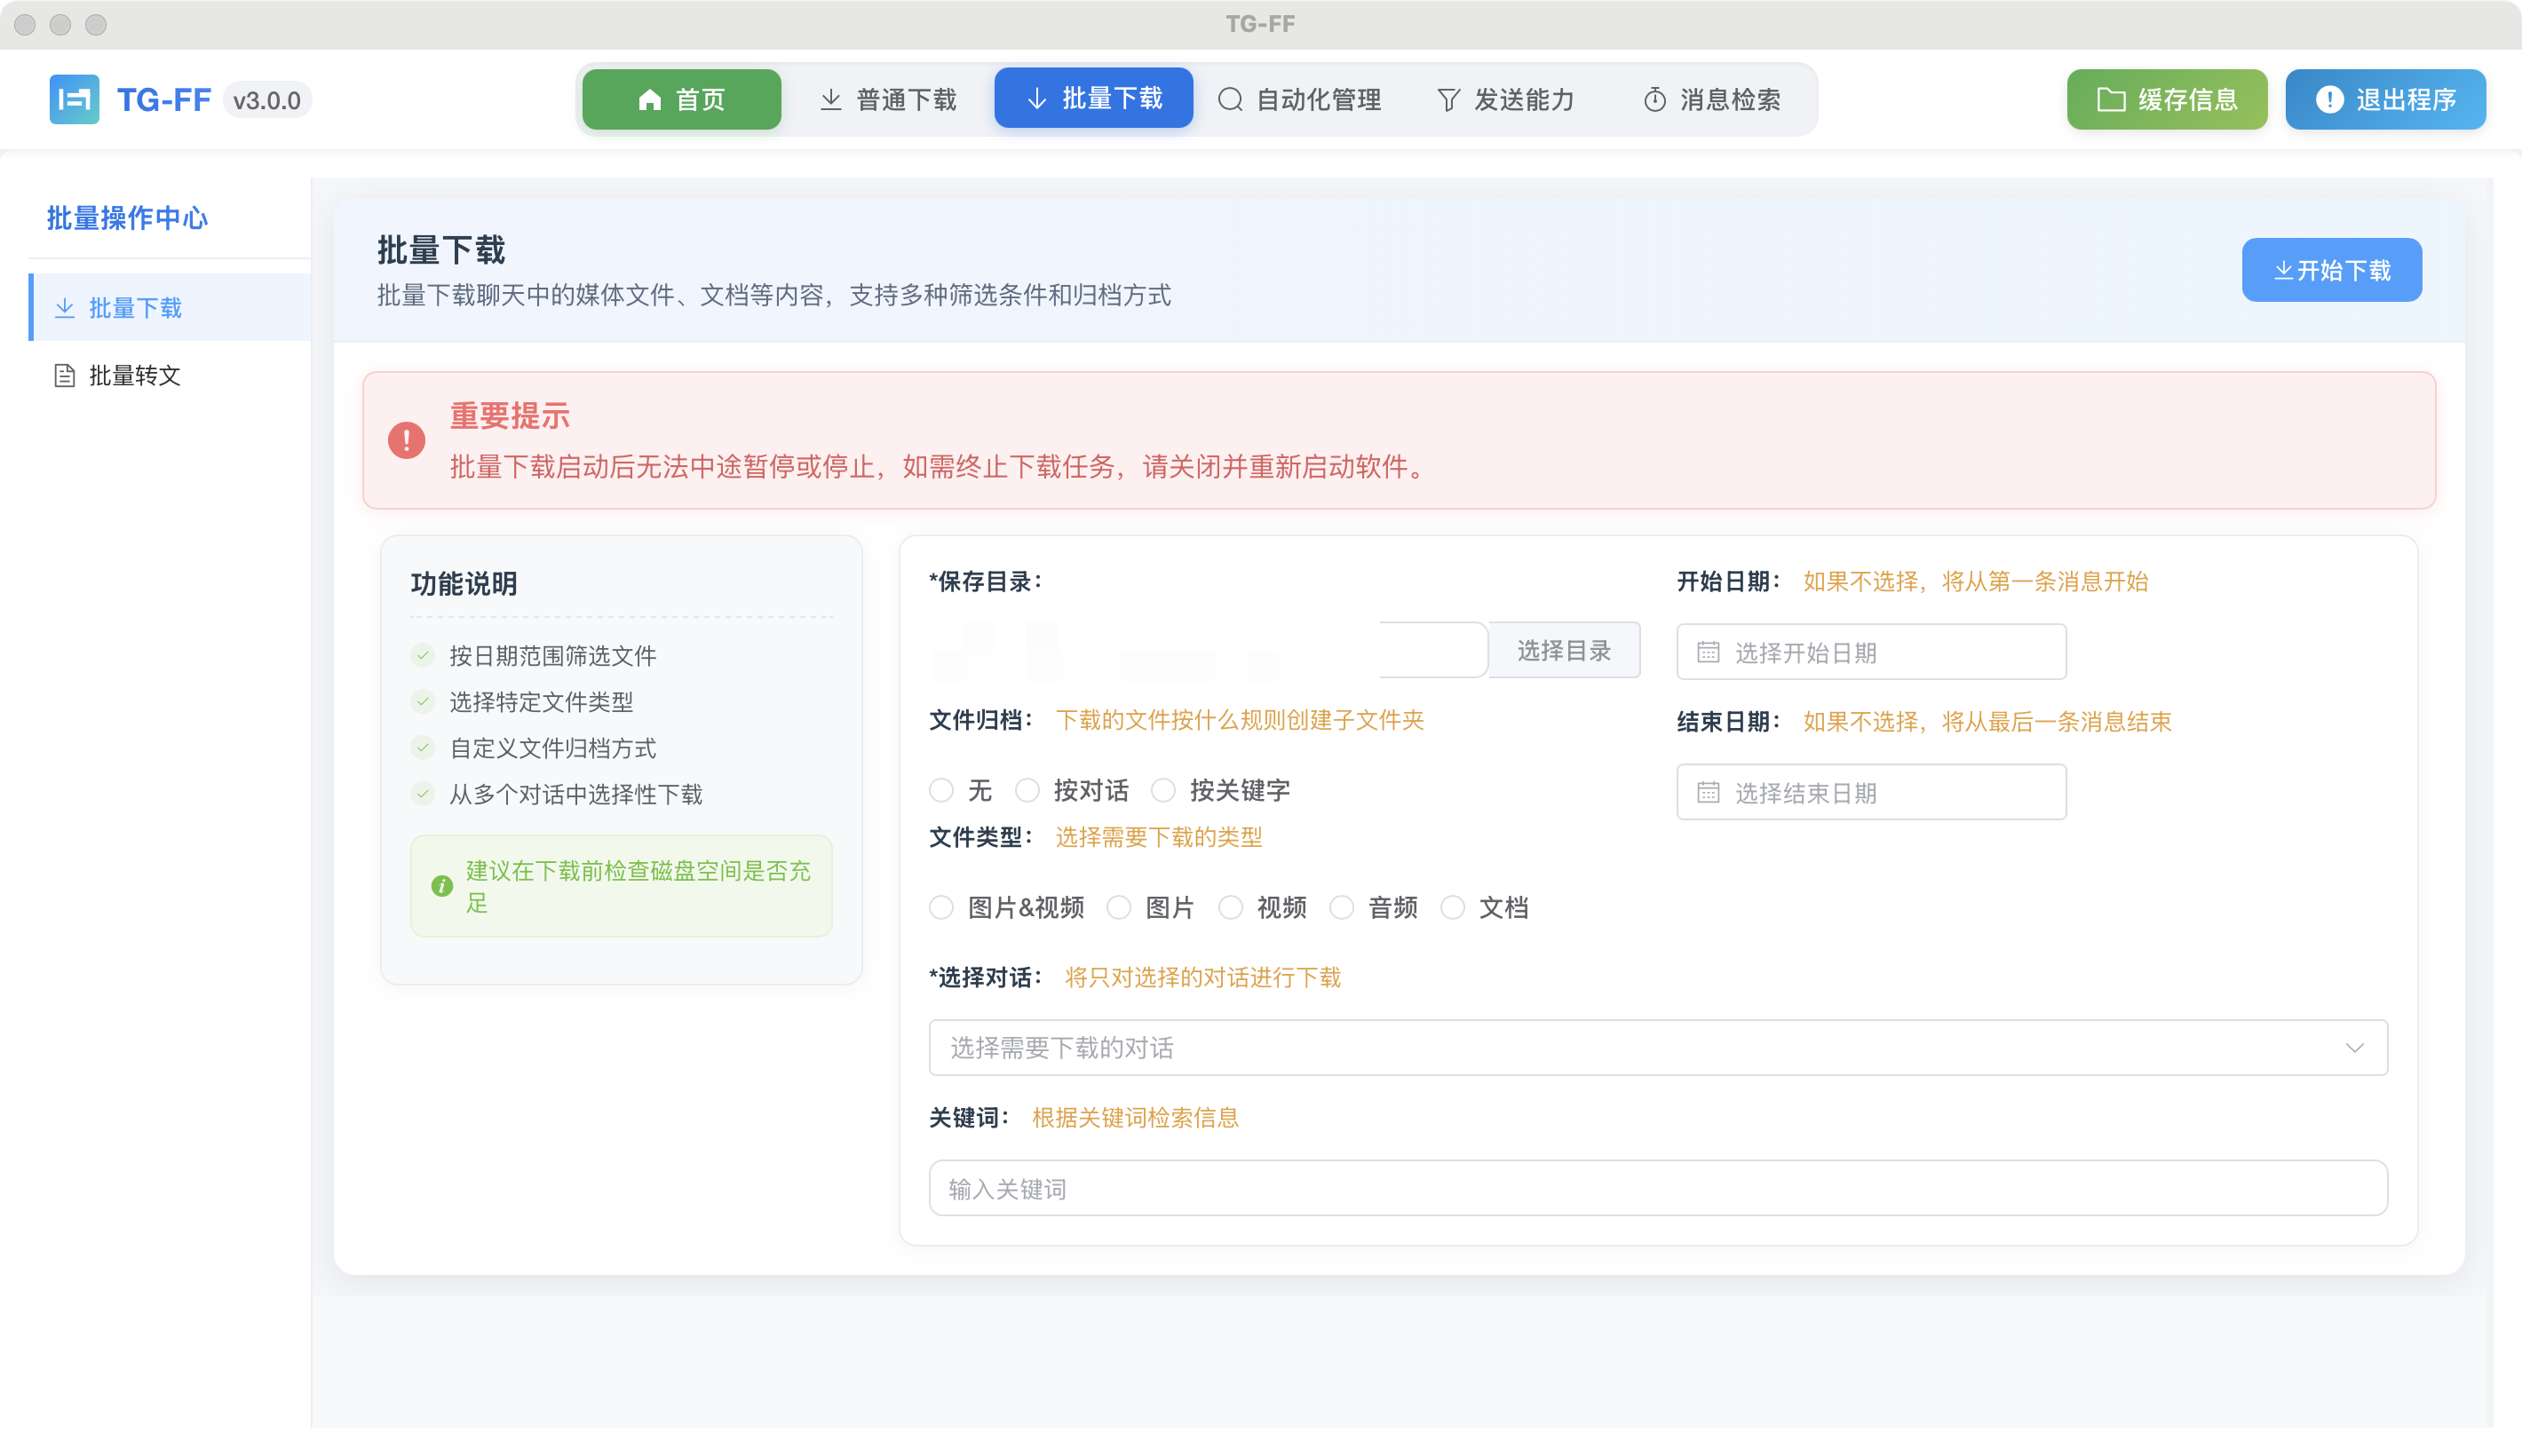Select 音频 file type
Image resolution: width=2522 pixels, height=1456 pixels.
pyautogui.click(x=1342, y=907)
